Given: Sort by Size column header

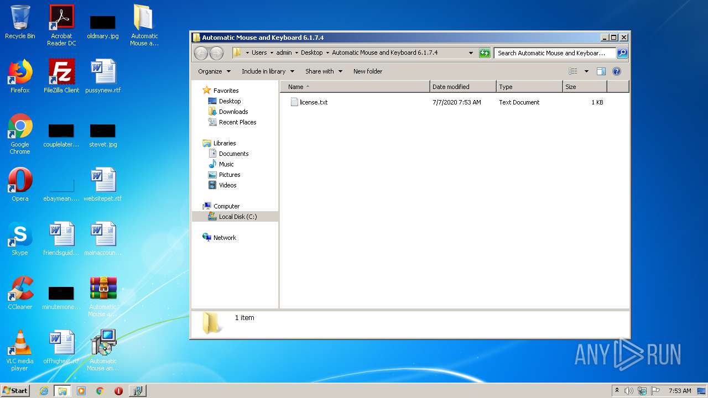Looking at the screenshot, I should (585, 87).
